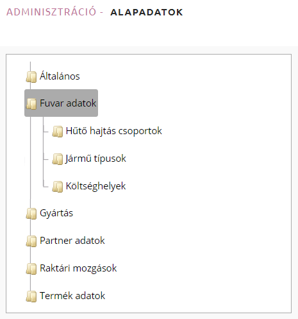Click the Jármű típusok folder icon
Screen dimensions: 298x319
(58, 159)
